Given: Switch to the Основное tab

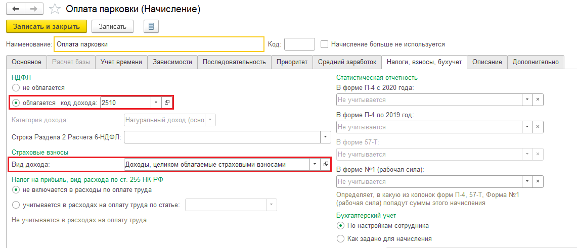Looking at the screenshot, I should coord(27,62).
